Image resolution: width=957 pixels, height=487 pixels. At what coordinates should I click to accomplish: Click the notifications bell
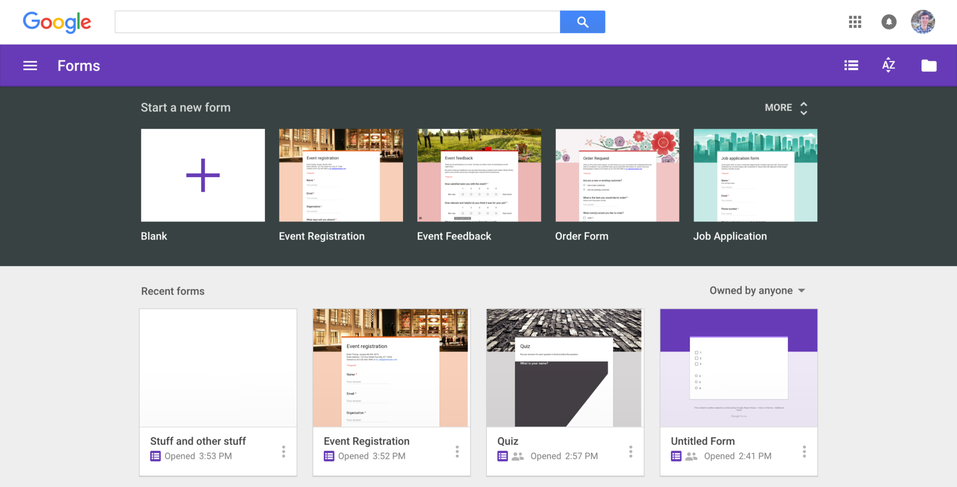(x=889, y=22)
